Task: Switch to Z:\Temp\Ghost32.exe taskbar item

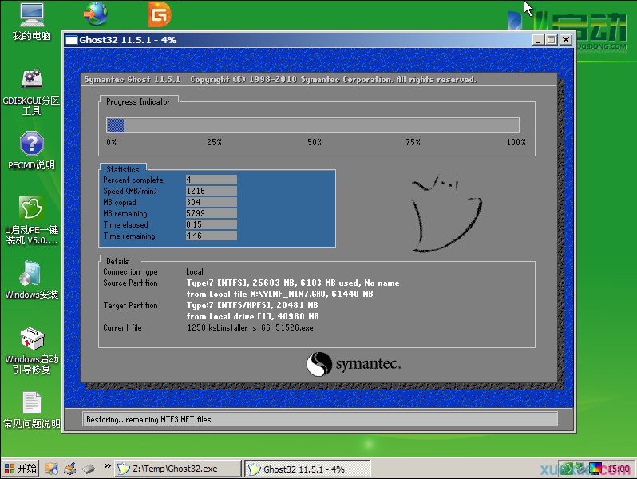Action: tap(178, 469)
